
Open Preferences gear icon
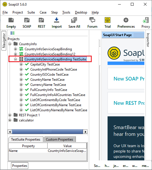point(126,20)
